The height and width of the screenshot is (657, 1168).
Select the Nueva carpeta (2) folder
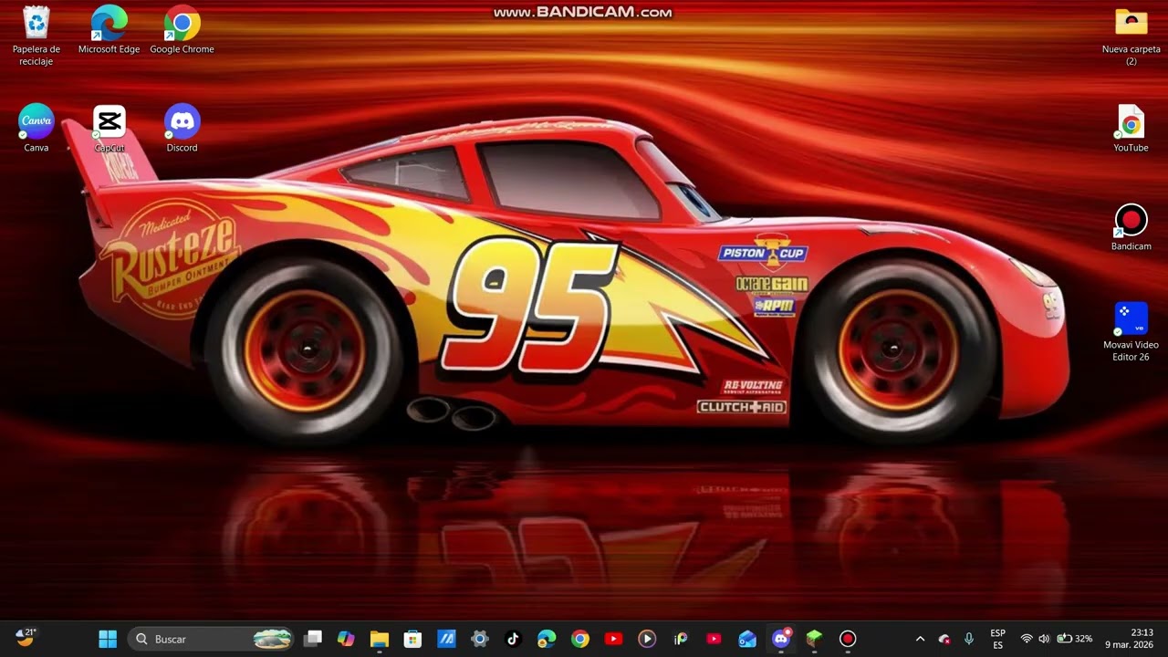coord(1131,36)
